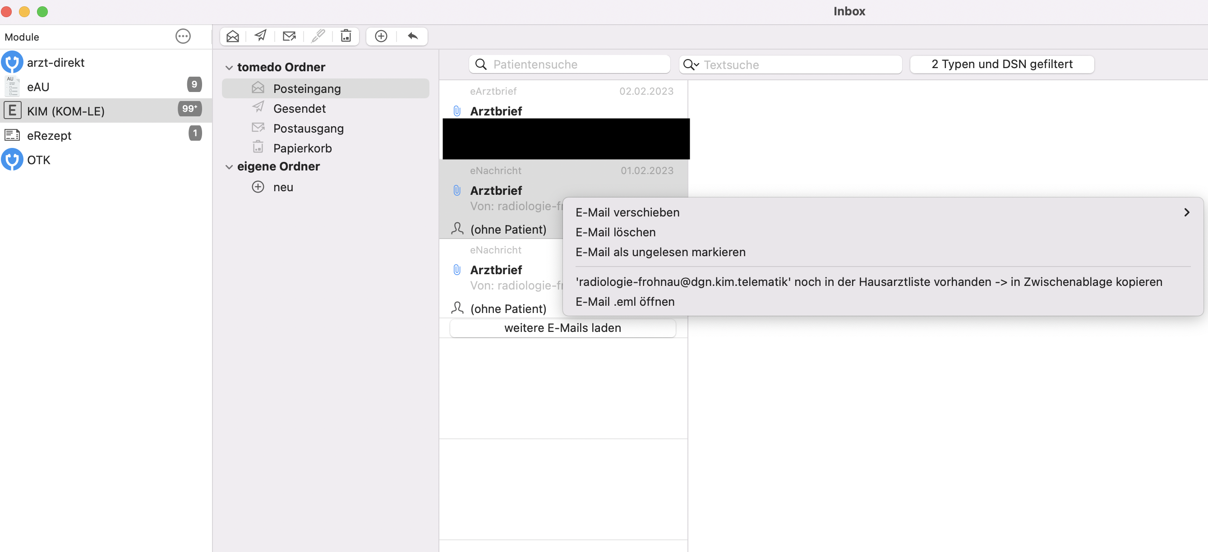Screen dimensions: 1208x552
Task: Click the trash can toolbar icon
Action: (346, 36)
